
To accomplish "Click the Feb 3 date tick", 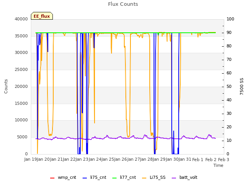I will 223,160.
